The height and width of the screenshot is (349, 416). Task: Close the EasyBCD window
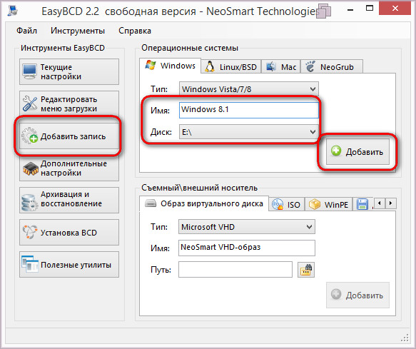coord(395,9)
